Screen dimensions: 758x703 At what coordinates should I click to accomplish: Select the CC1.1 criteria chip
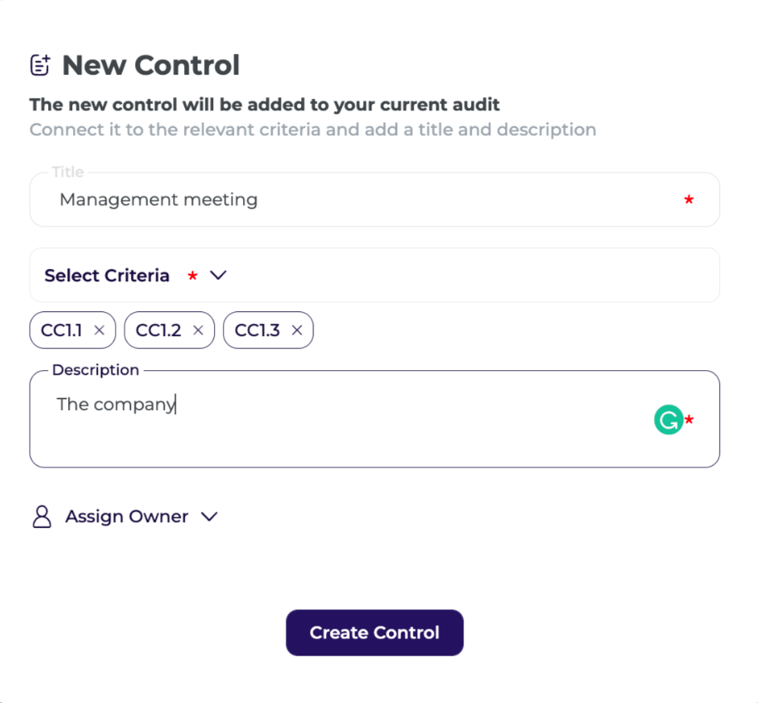pyautogui.click(x=62, y=330)
